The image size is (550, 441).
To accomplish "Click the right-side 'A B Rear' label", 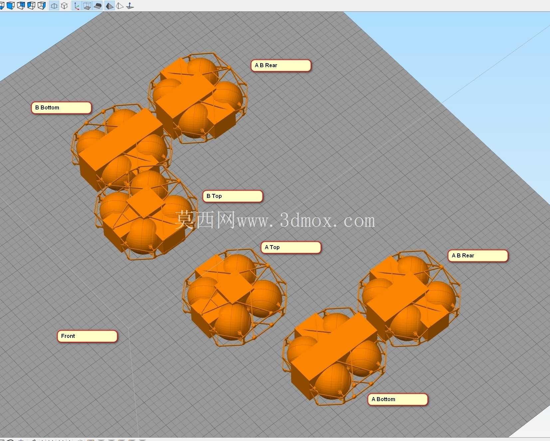I will [x=478, y=256].
